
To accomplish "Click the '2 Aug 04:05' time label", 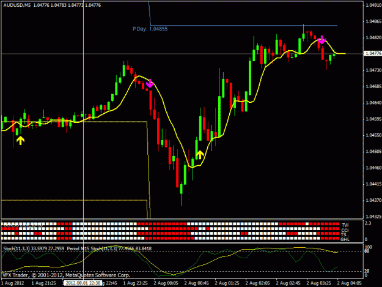I will (349, 283).
